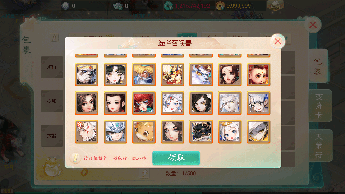Choose the silver-helmeted warrior portrait
The height and width of the screenshot is (194, 345).
pos(115,131)
